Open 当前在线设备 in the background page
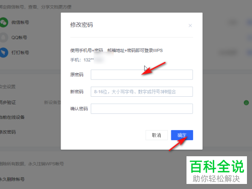 pyautogui.click(x=12, y=117)
